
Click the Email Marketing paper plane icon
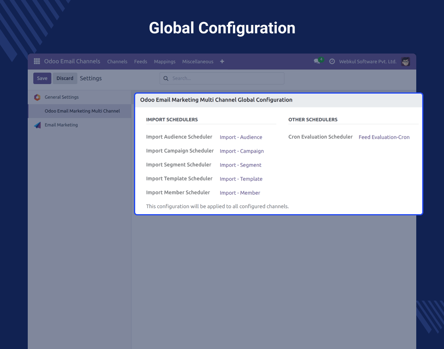click(x=37, y=125)
